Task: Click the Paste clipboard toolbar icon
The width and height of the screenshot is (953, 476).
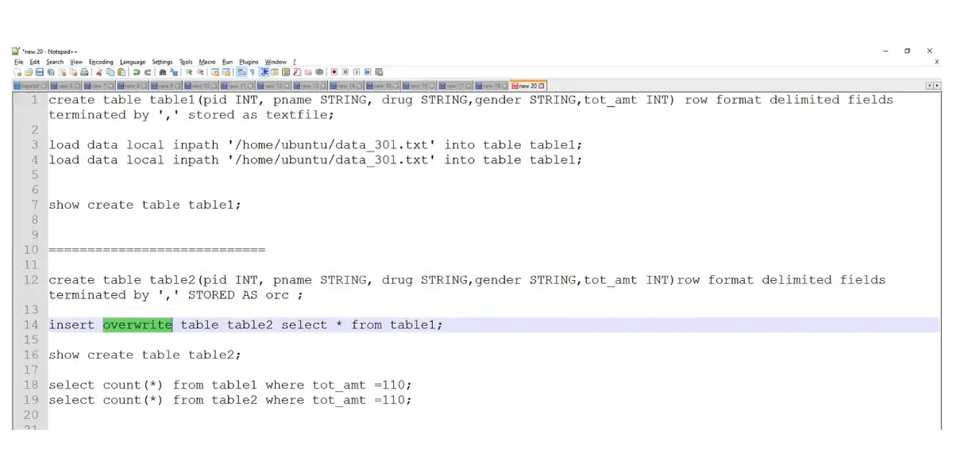Action: [x=122, y=71]
